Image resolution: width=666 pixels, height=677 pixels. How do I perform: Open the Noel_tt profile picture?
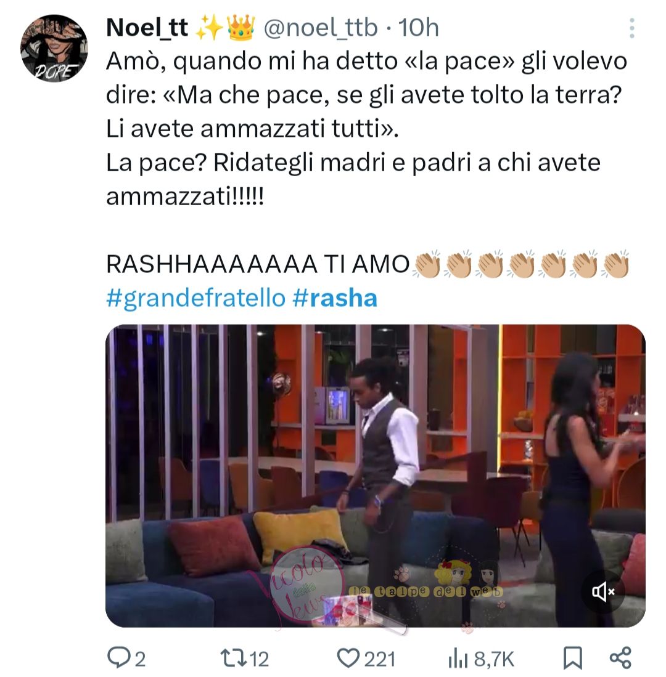pos(54,48)
